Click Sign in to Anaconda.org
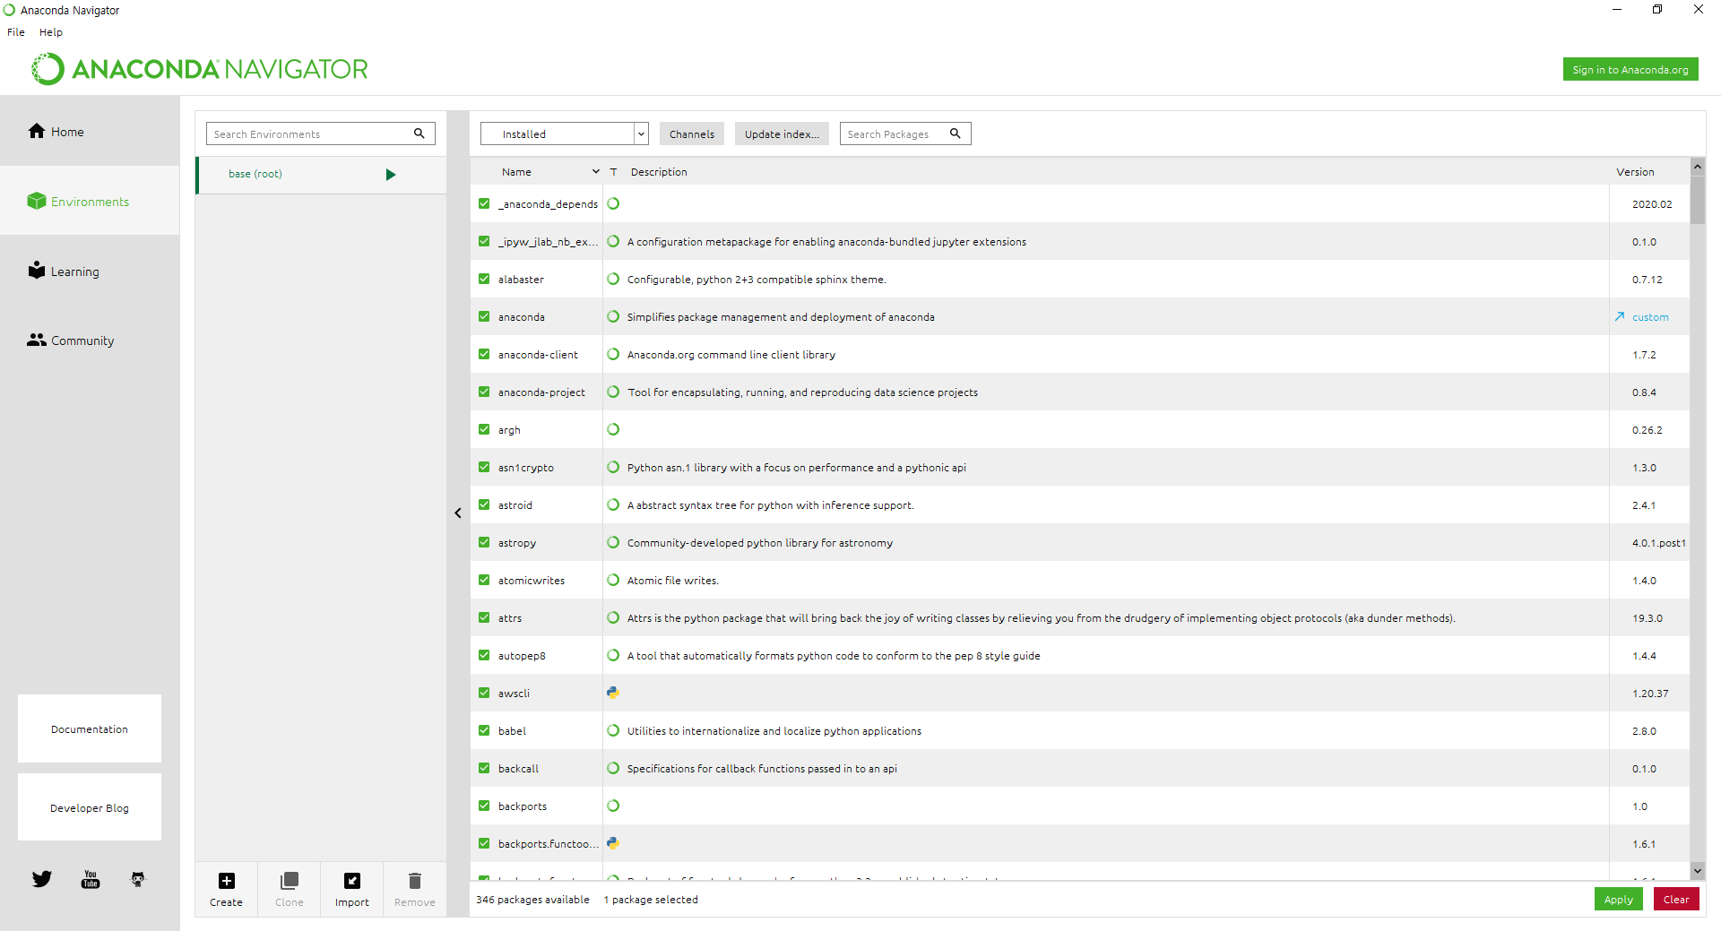This screenshot has width=1721, height=931. point(1630,69)
